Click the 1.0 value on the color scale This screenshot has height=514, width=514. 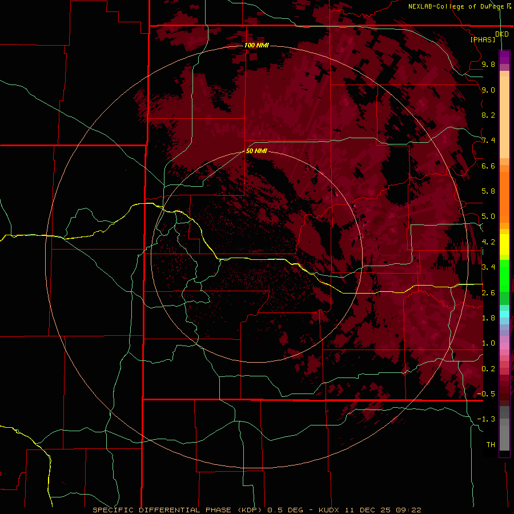(x=488, y=343)
